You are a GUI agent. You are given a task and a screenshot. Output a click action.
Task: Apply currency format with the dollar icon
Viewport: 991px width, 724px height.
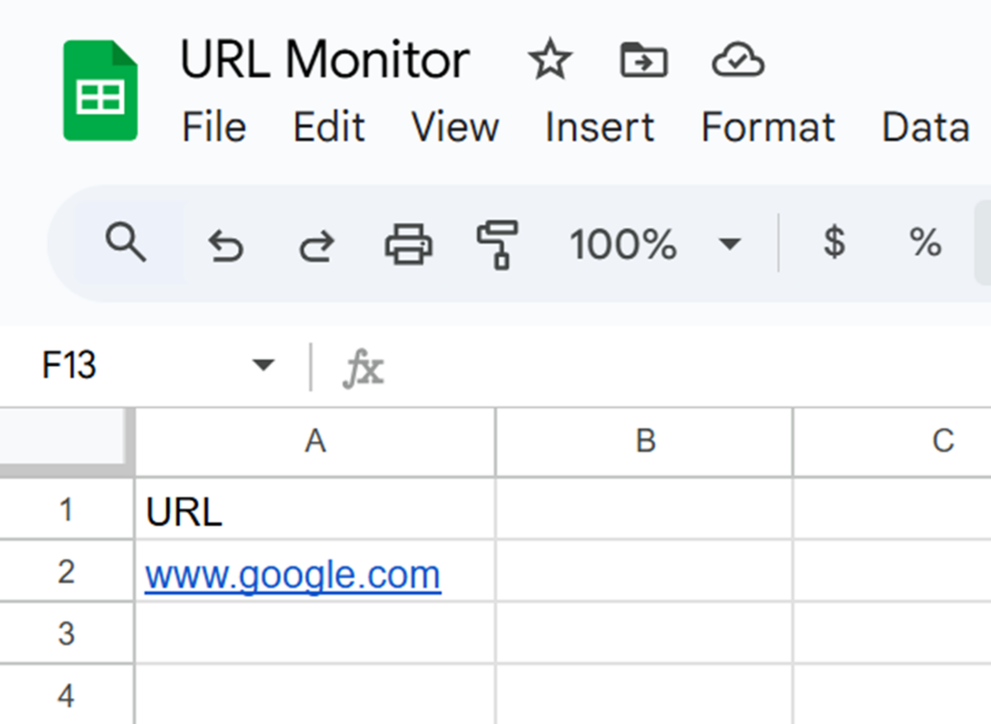832,244
